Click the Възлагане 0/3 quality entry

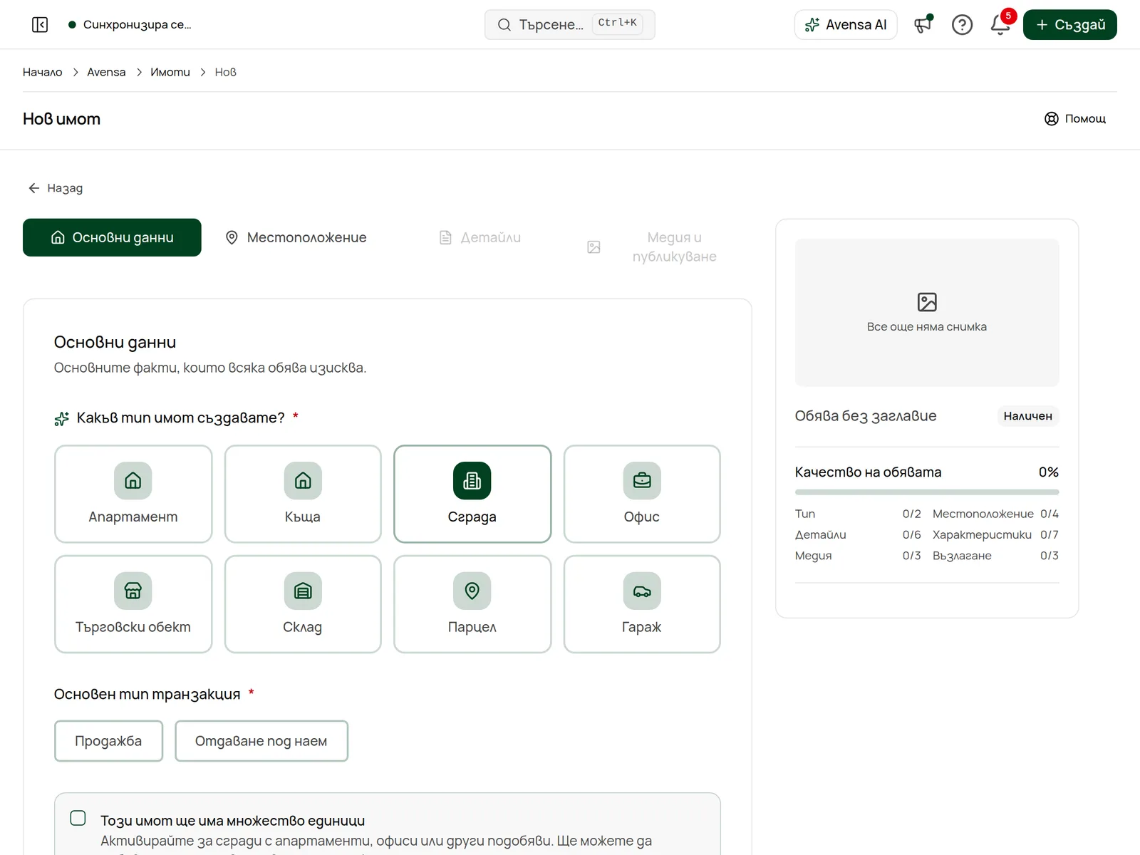pos(995,556)
